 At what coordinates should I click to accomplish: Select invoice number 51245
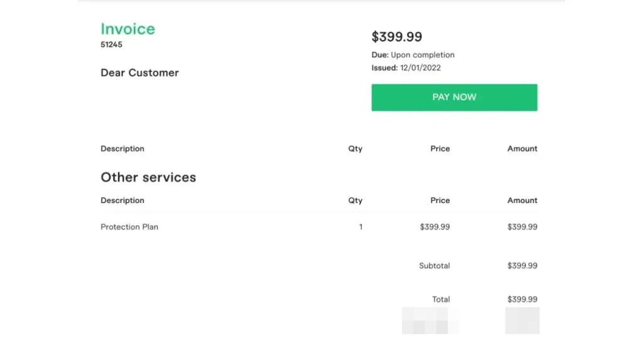[x=111, y=44]
